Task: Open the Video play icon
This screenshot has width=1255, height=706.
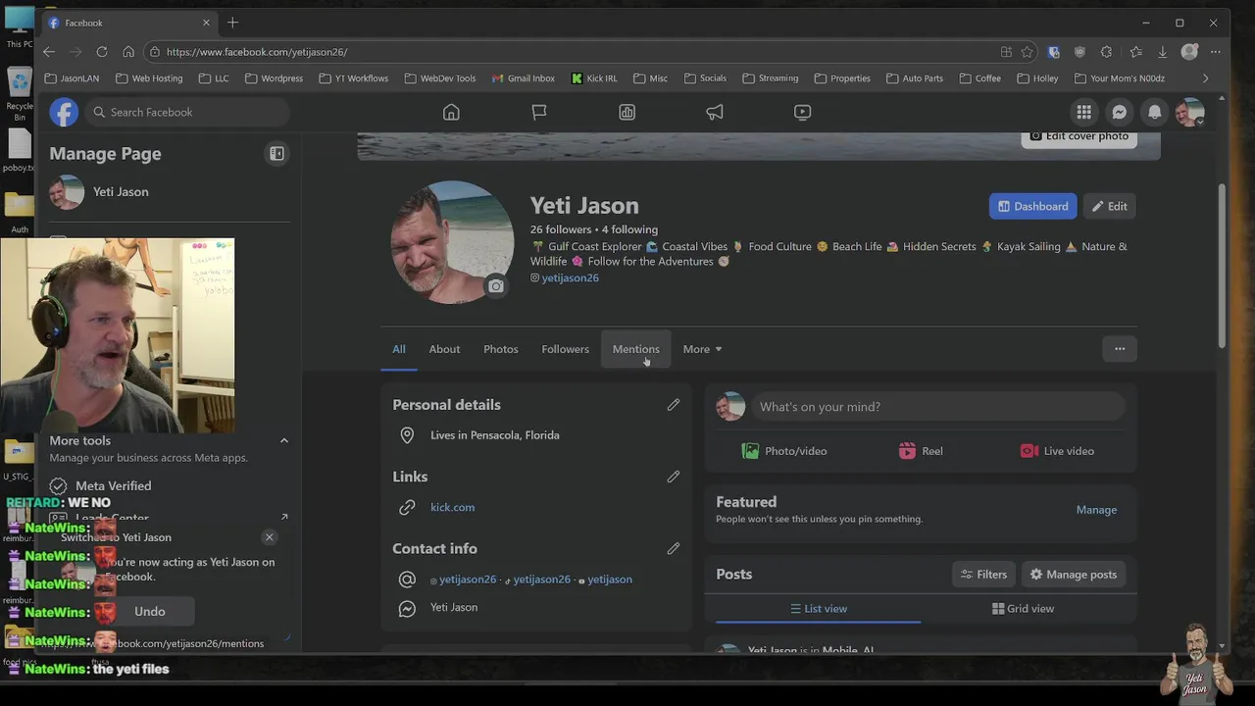Action: [x=803, y=112]
